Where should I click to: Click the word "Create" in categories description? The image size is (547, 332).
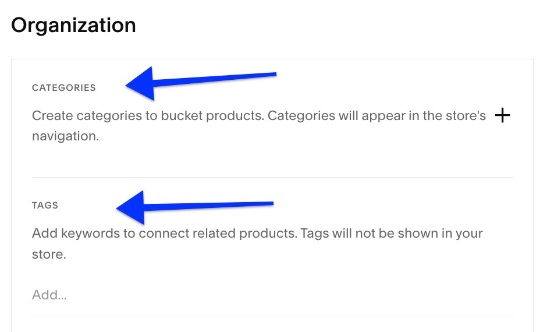[51, 116]
